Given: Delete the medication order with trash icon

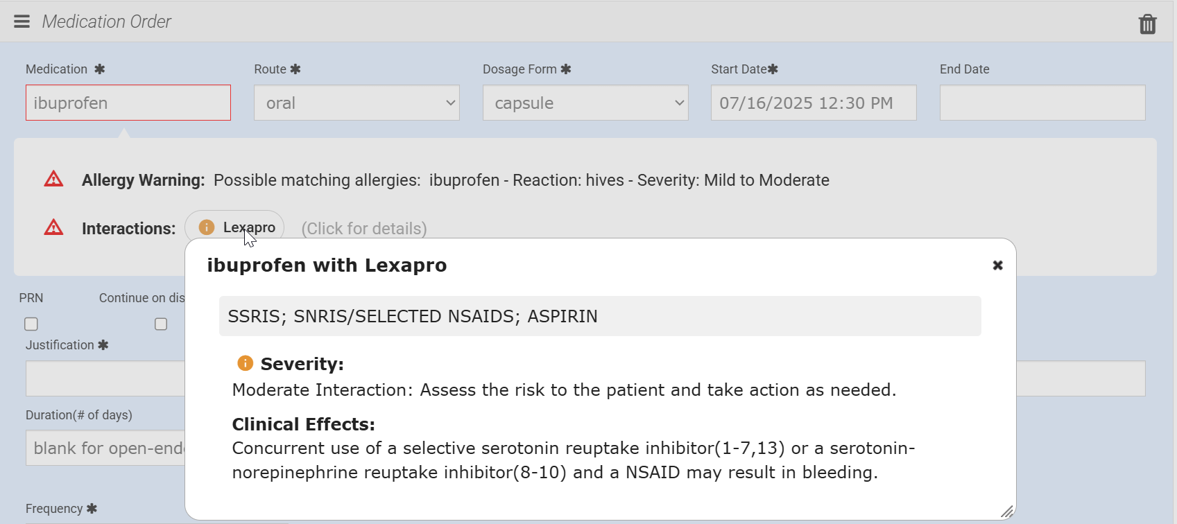Looking at the screenshot, I should pyautogui.click(x=1148, y=24).
